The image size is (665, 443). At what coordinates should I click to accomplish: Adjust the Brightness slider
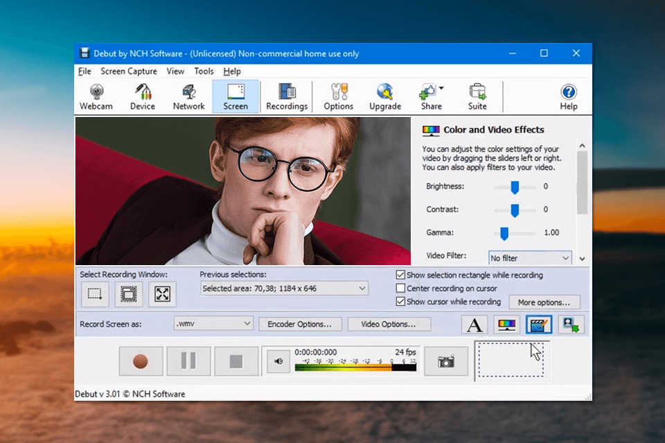point(515,186)
